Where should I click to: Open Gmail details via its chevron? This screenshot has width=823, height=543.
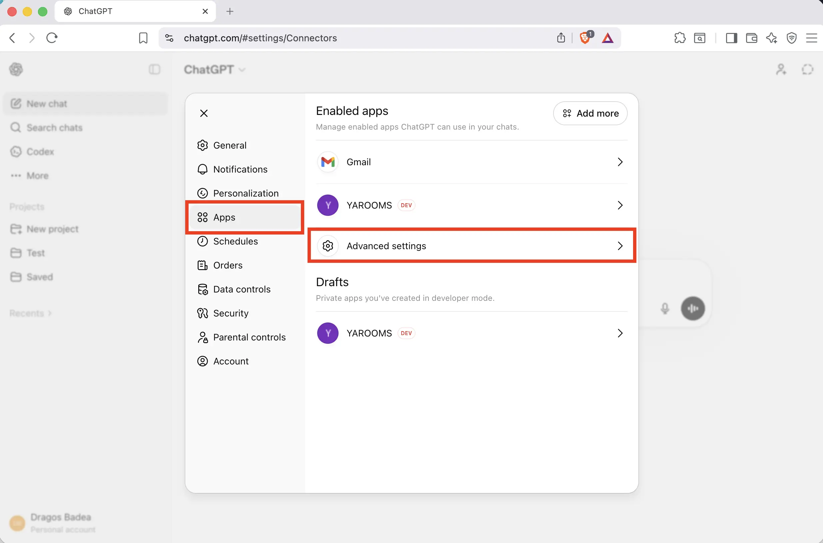[x=620, y=162]
